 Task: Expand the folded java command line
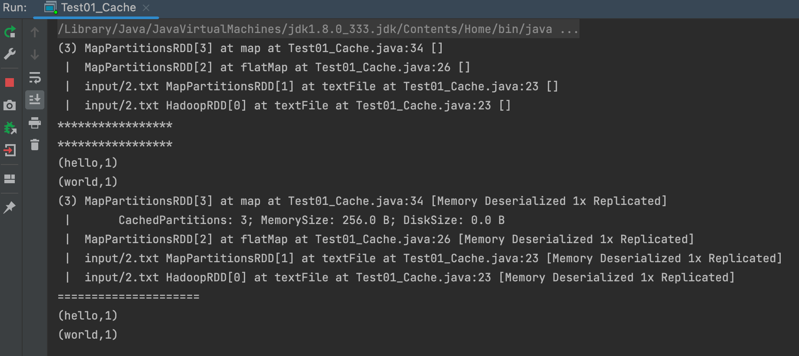point(569,30)
